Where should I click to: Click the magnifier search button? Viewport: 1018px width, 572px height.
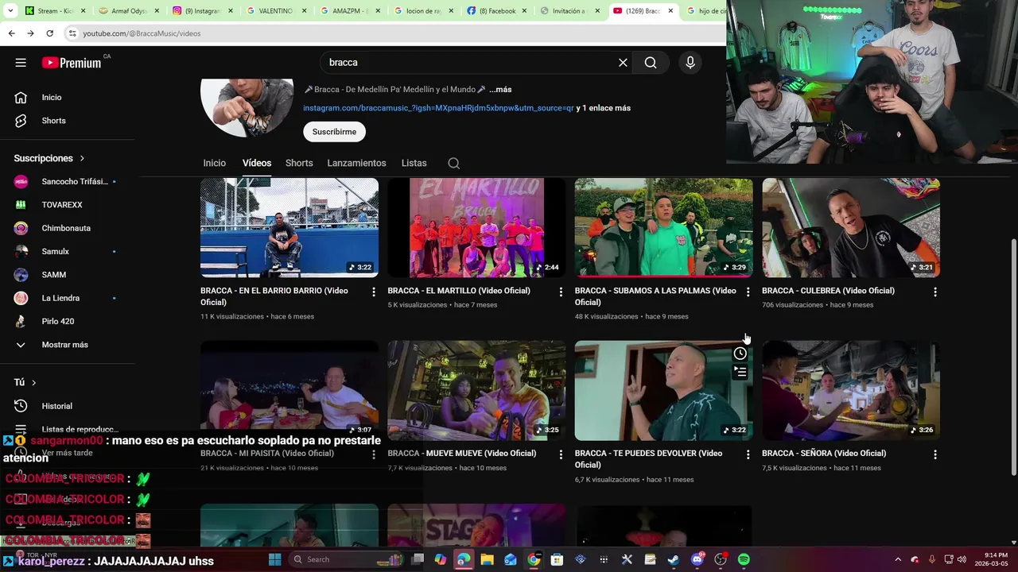pyautogui.click(x=651, y=63)
